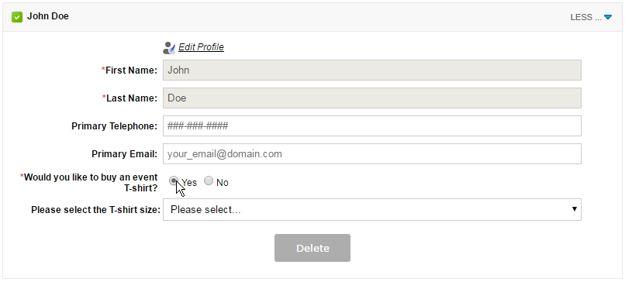Click the "No" label text
Viewport: 625px width, 282px height.
(223, 182)
